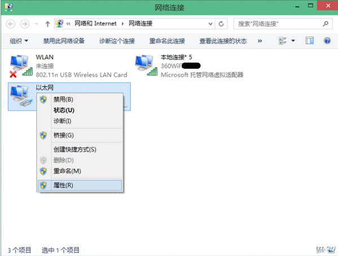Select Status (状态) in the context menu

[x=80, y=110]
